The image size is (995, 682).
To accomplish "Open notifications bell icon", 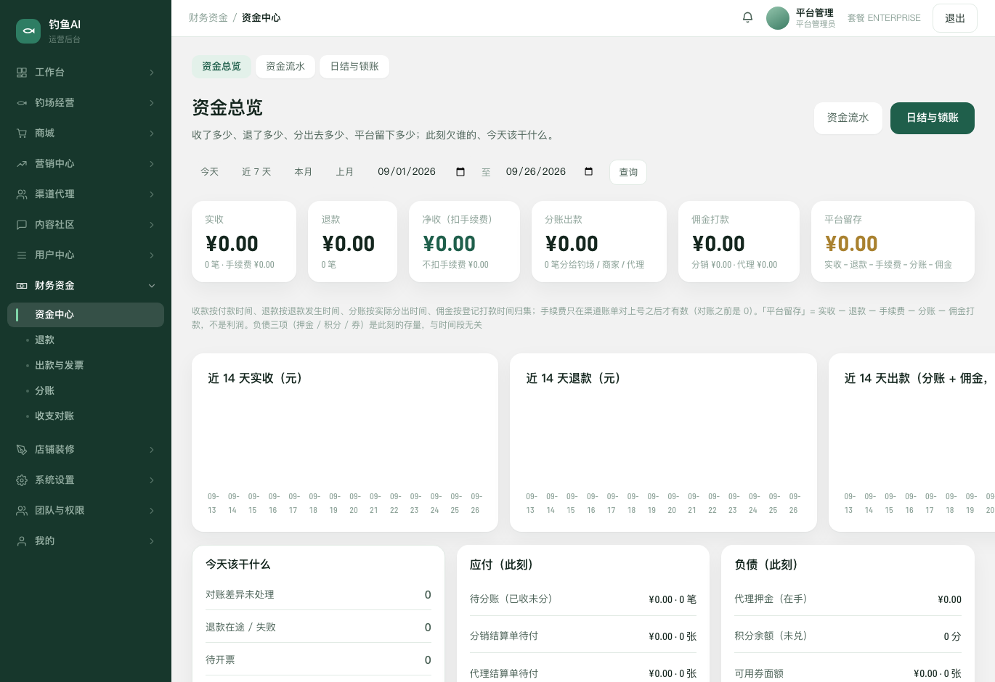I will coord(747,17).
